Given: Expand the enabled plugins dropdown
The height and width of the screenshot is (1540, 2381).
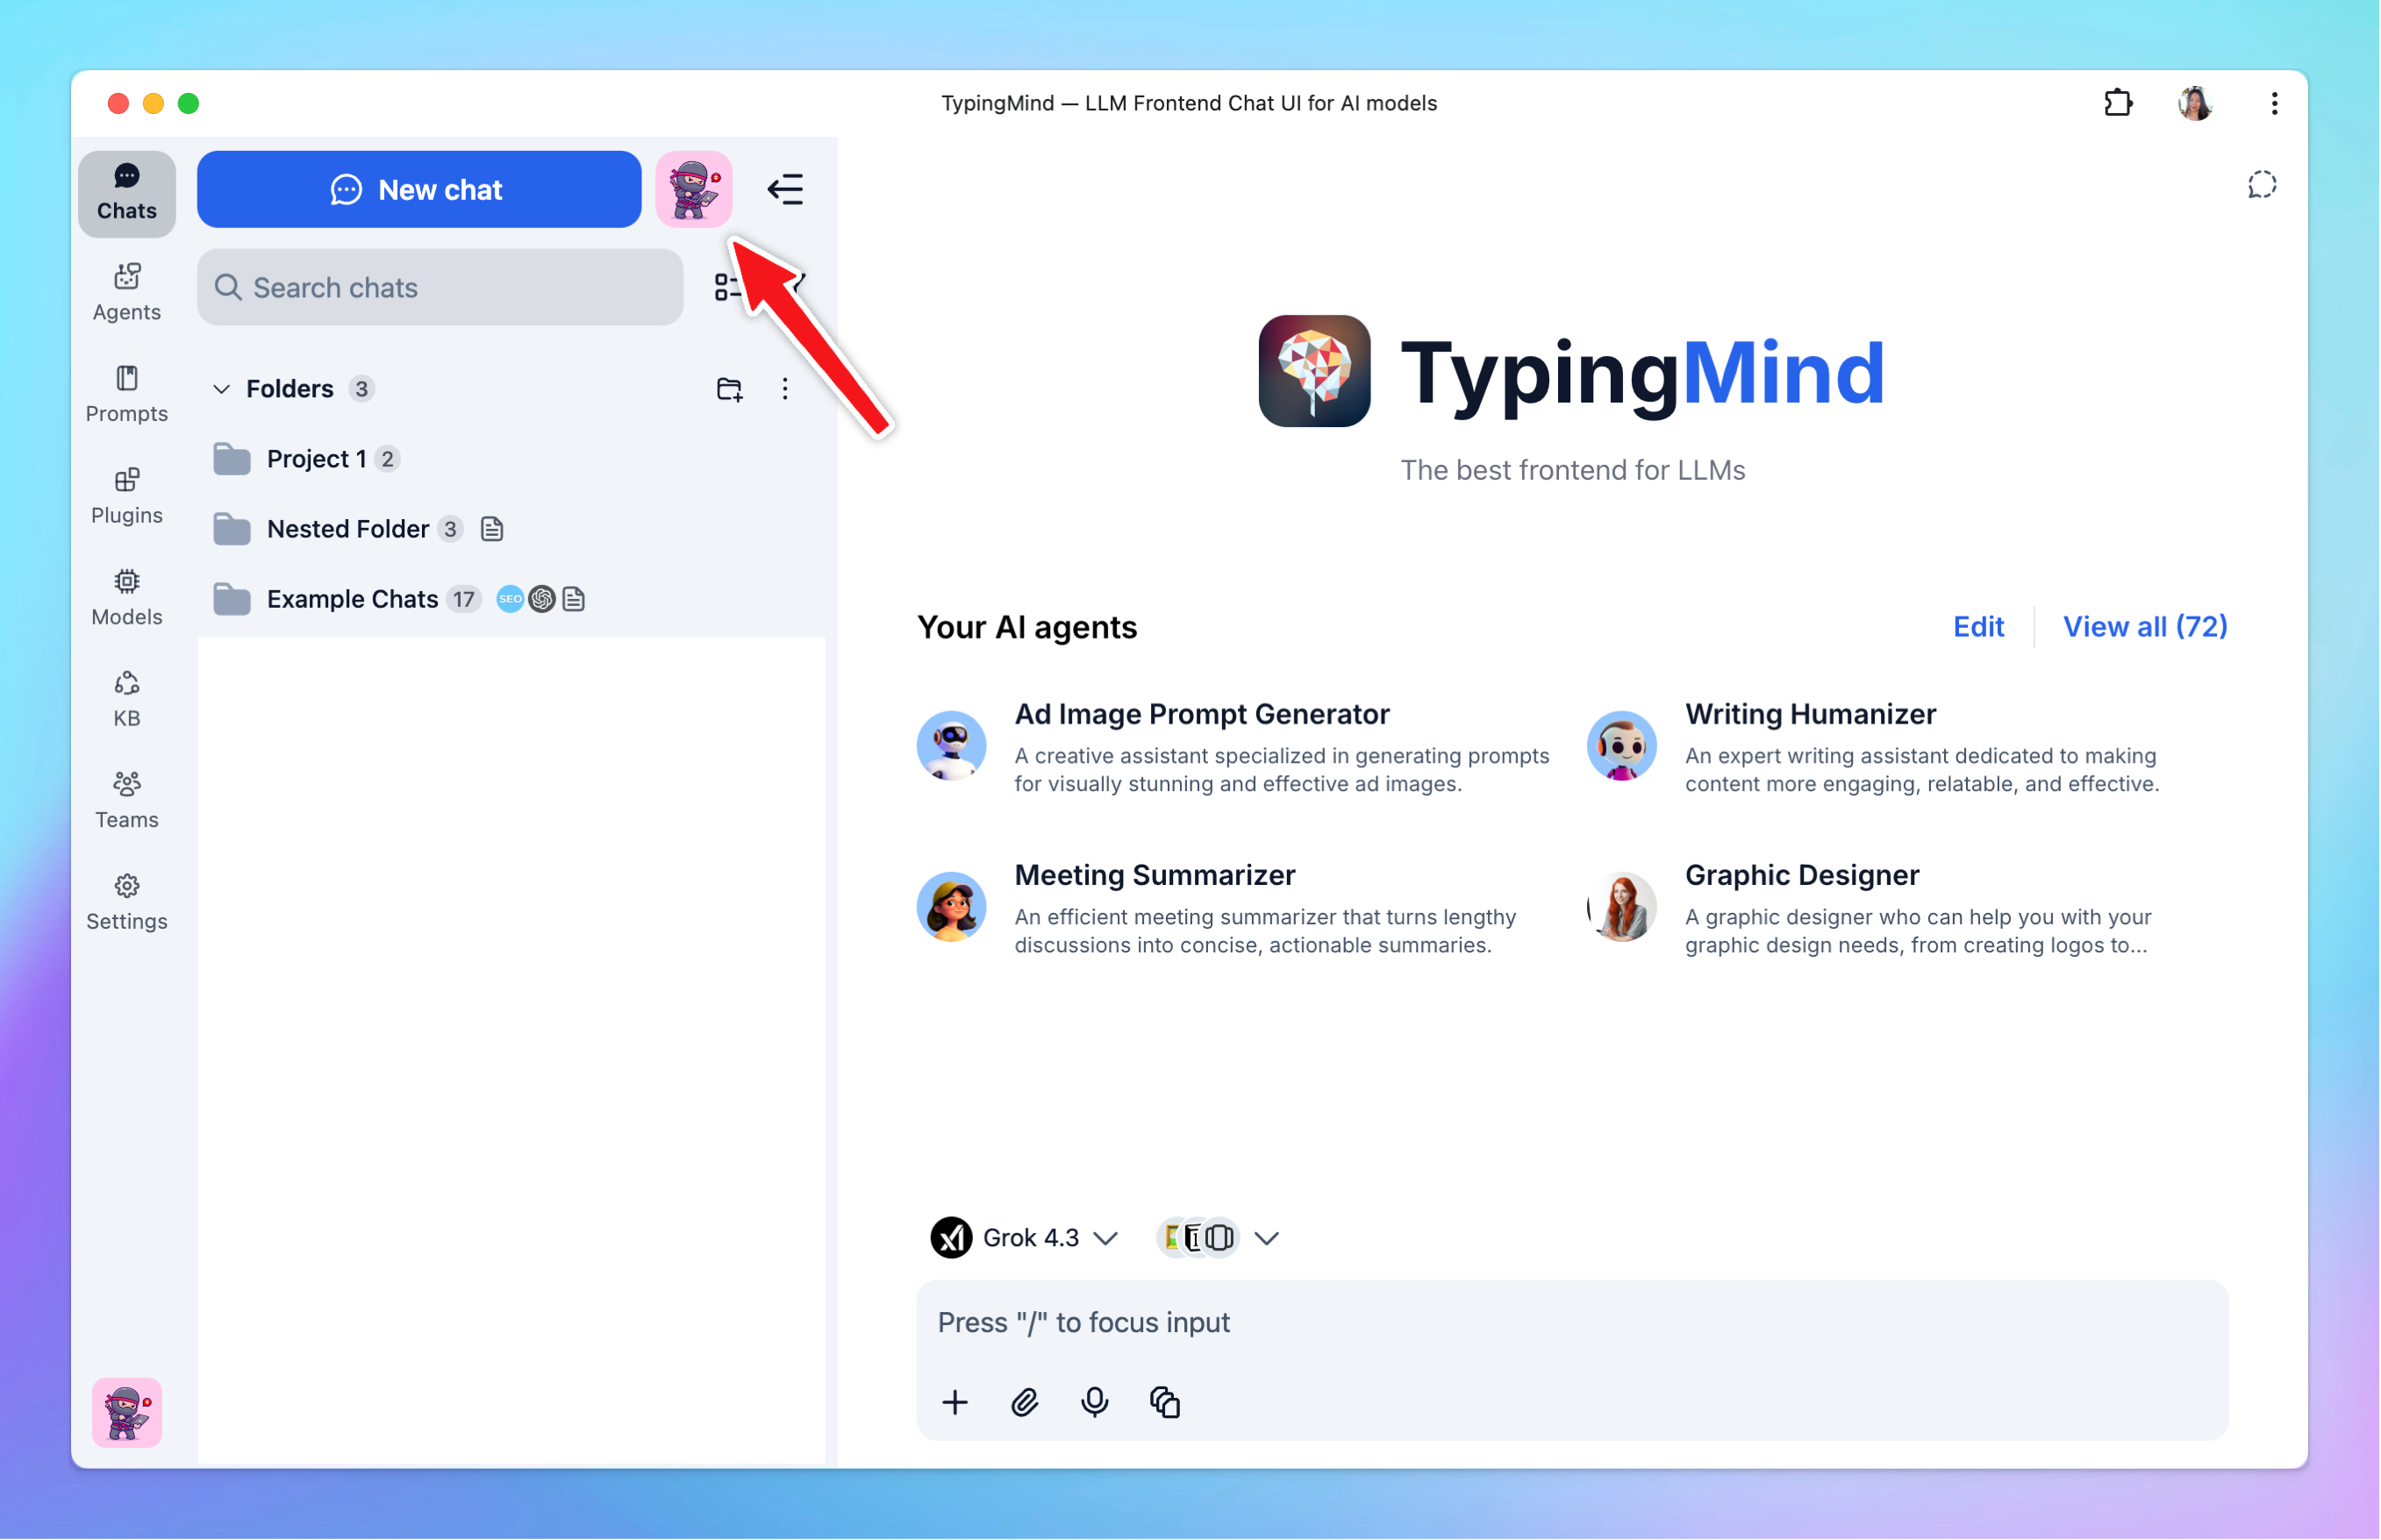Looking at the screenshot, I should 1218,1238.
